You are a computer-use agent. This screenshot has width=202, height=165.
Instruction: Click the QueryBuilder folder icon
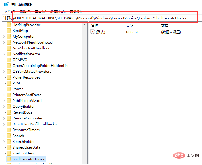point(9,107)
